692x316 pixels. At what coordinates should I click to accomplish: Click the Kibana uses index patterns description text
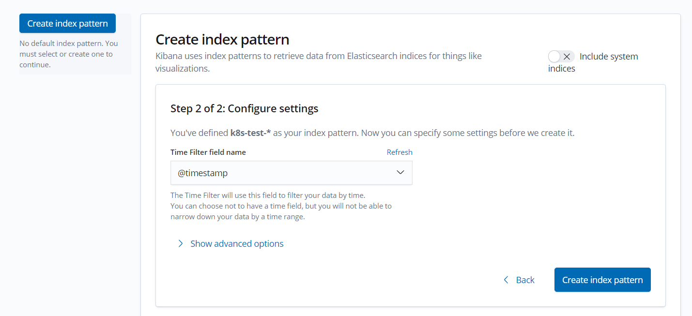319,62
